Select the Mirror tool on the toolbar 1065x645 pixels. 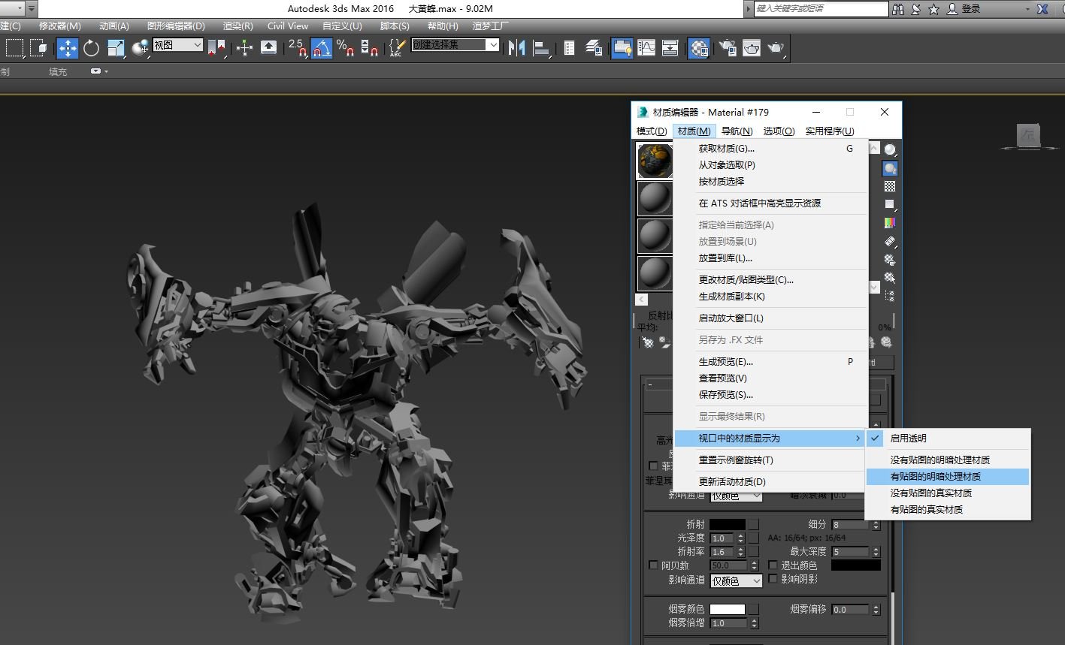pyautogui.click(x=519, y=47)
